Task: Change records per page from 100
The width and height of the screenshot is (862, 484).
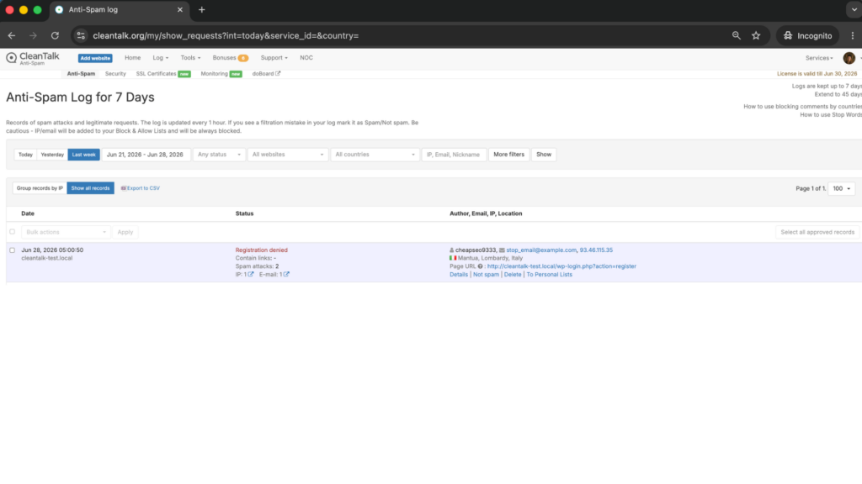Action: pyautogui.click(x=841, y=188)
